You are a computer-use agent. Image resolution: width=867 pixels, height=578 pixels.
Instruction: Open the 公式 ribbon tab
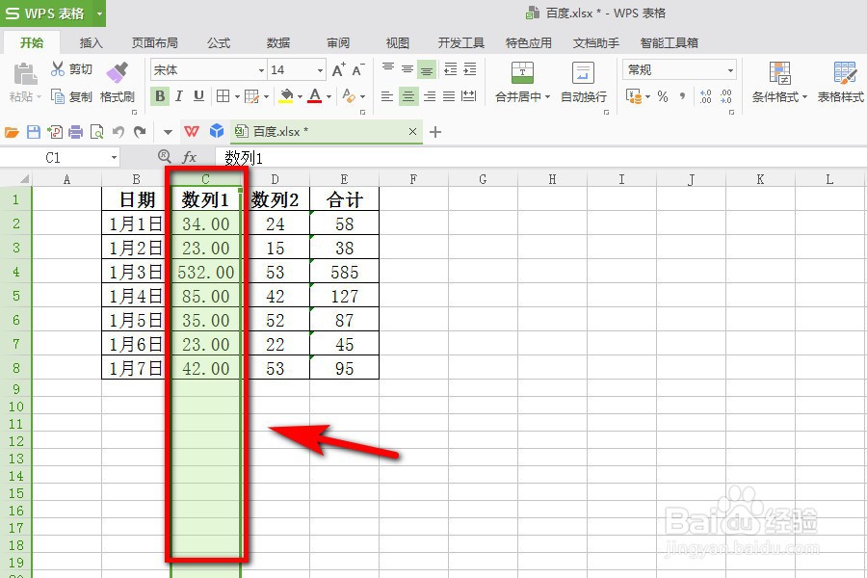(217, 42)
